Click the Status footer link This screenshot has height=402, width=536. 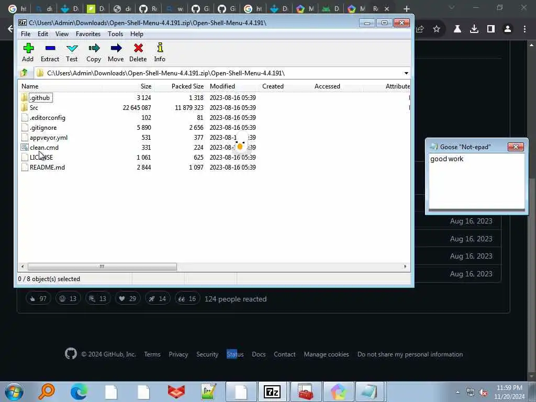click(x=235, y=354)
